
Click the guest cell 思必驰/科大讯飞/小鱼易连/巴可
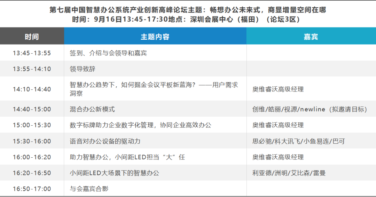tap(311, 141)
